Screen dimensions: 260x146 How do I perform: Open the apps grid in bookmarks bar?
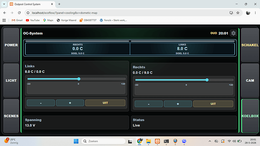tap(4, 20)
